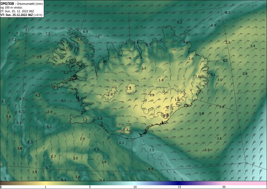Image resolution: width=267 pixels, height=189 pixels.
Task: Click the color scale label '1'
Action: (x=45, y=187)
